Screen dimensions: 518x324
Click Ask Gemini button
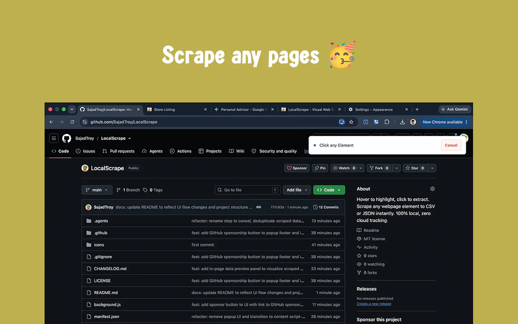(x=455, y=110)
